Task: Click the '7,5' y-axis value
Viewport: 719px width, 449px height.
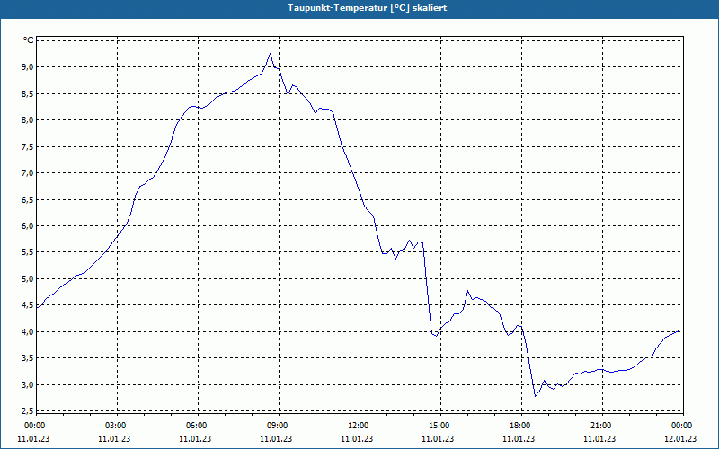Action: click(28, 146)
